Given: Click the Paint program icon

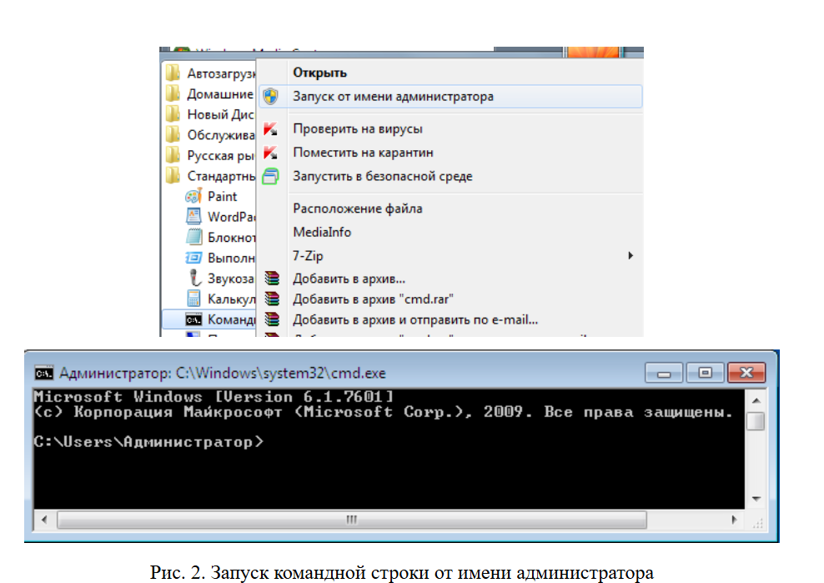Looking at the screenshot, I should tap(193, 196).
